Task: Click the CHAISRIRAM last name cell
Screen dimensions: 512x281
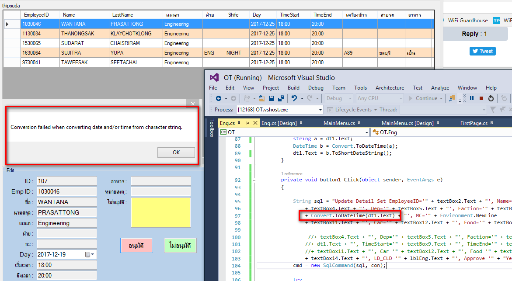Action: 136,43
